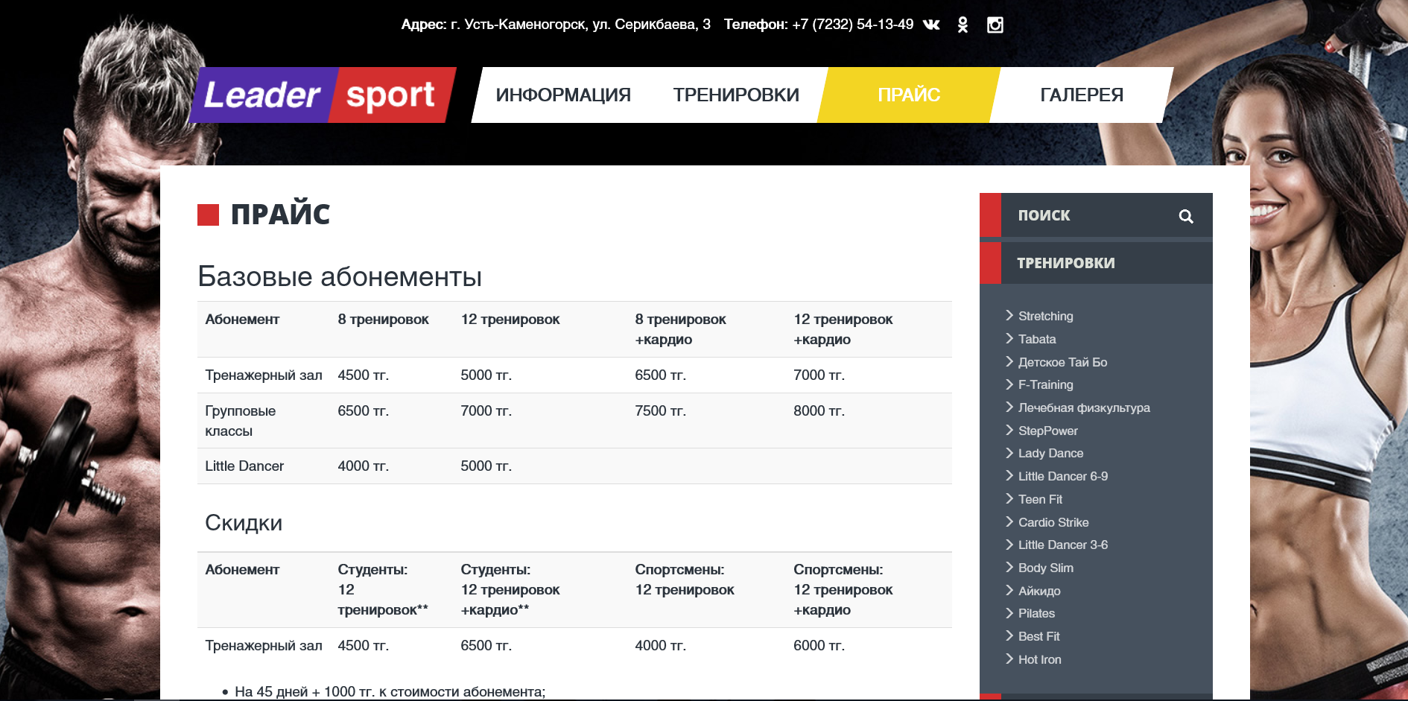Open the F-Training link
1408x701 pixels.
click(x=1045, y=384)
